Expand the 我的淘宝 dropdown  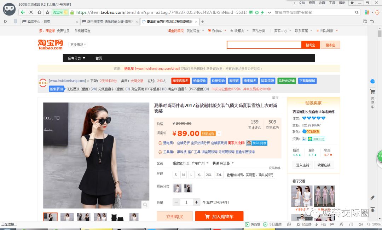pos(195,31)
